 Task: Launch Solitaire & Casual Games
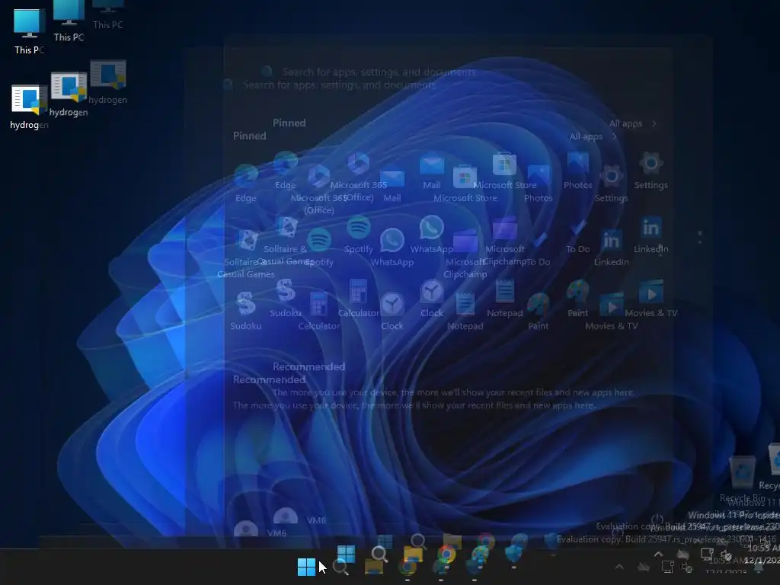click(x=246, y=254)
